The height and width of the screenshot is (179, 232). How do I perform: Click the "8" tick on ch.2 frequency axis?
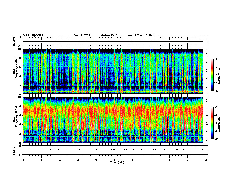point(21,106)
